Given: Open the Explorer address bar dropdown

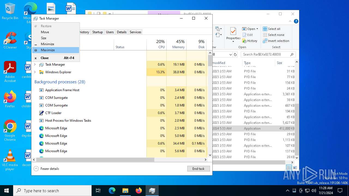Looking at the screenshot, I should click(230, 54).
